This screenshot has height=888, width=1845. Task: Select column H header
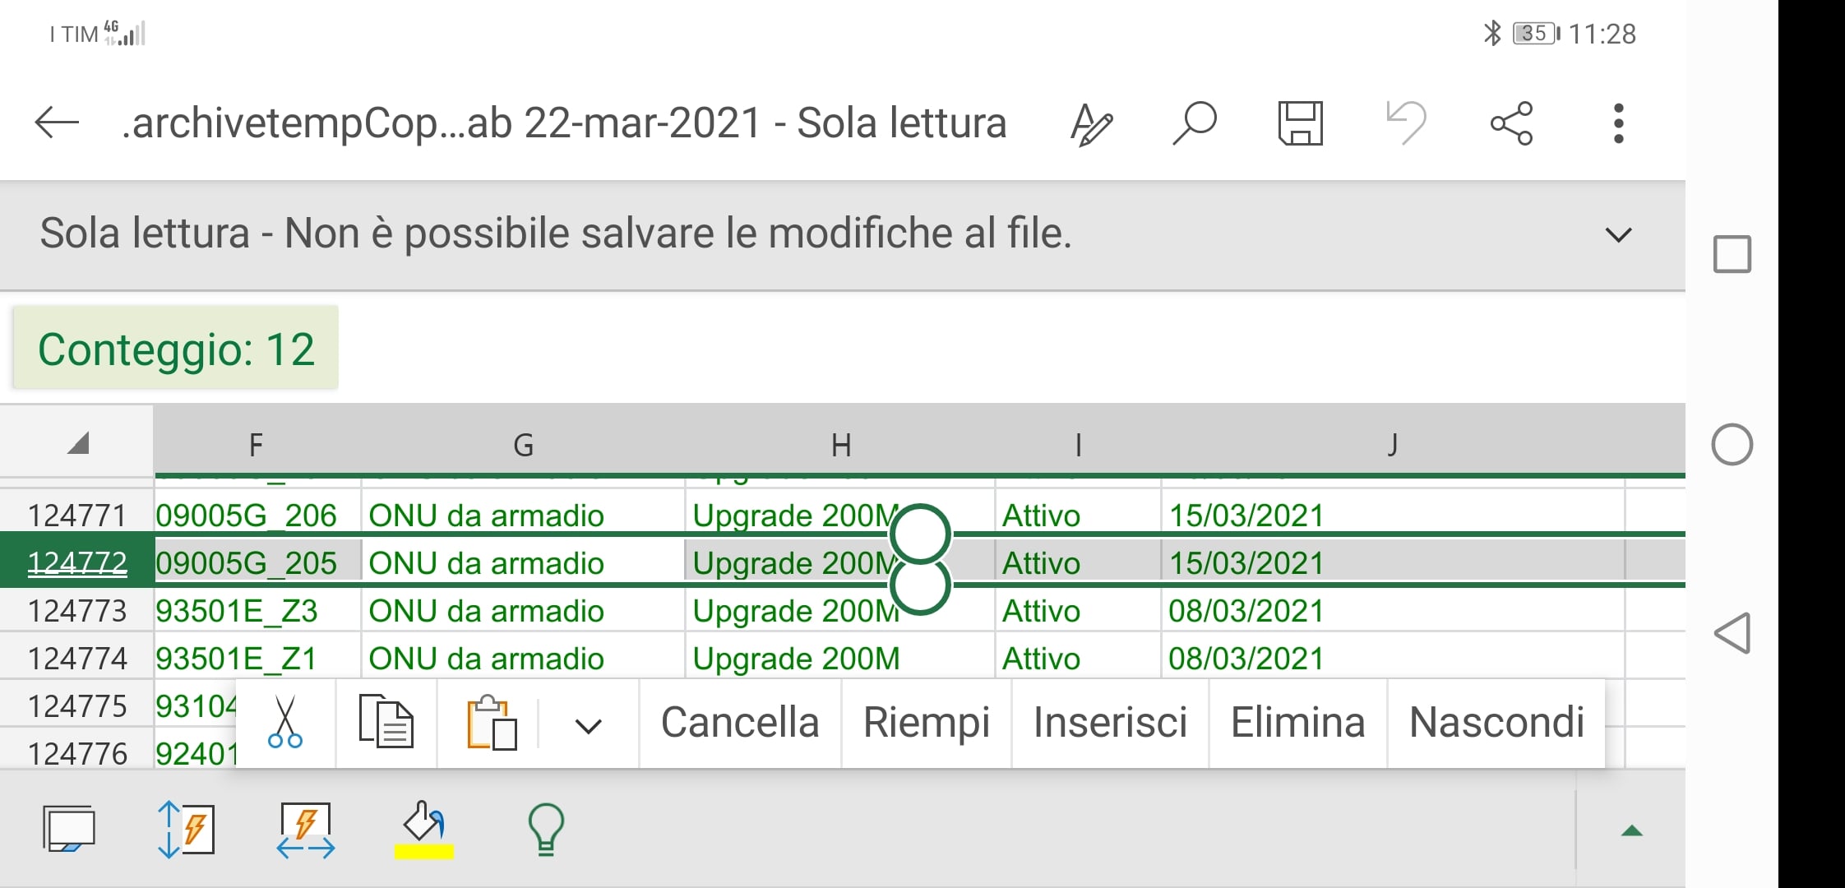click(x=840, y=445)
